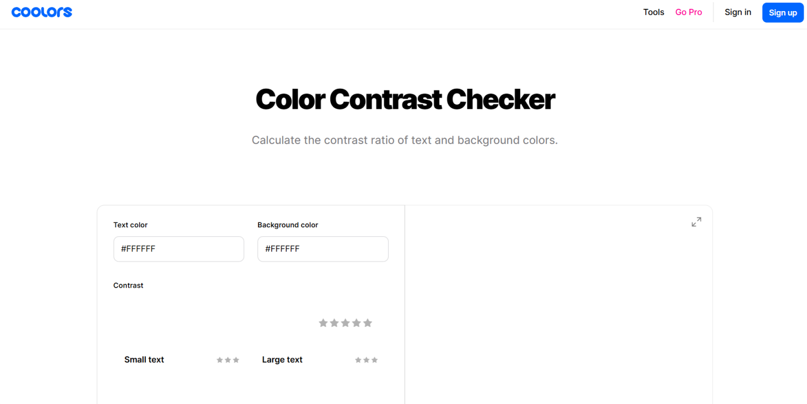This screenshot has width=807, height=404.
Task: Click the Coolors logo
Action: pyautogui.click(x=42, y=12)
